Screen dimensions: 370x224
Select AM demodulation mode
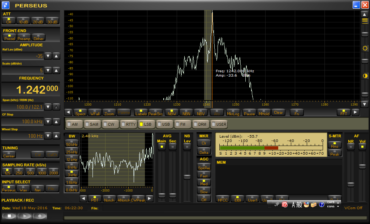point(74,124)
